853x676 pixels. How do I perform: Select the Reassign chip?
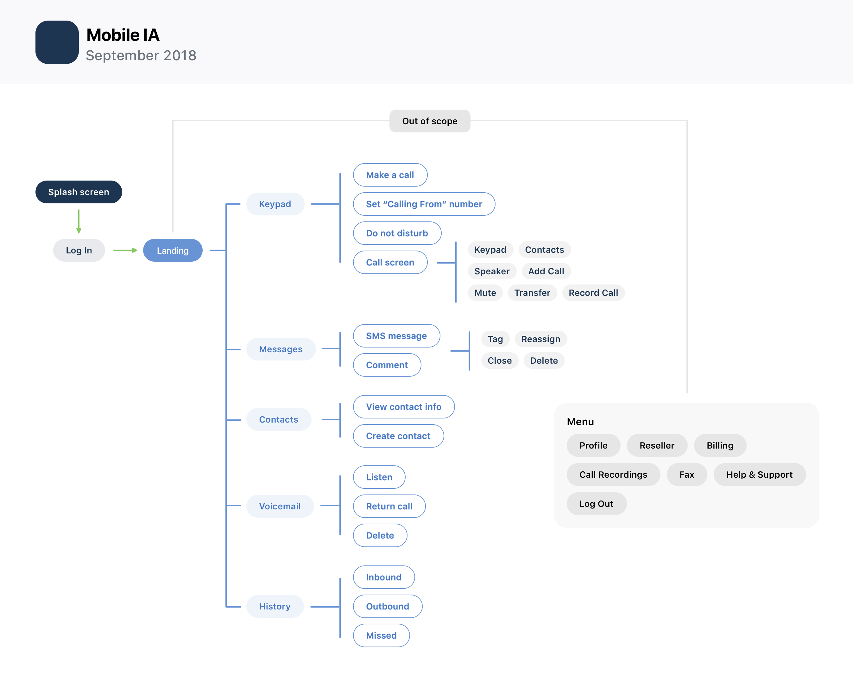[x=540, y=339]
